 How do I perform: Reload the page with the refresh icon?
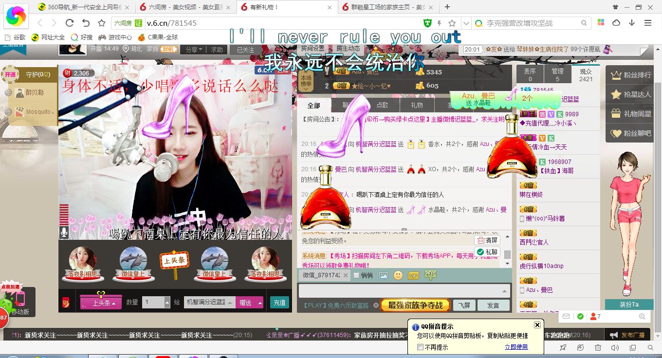click(69, 23)
